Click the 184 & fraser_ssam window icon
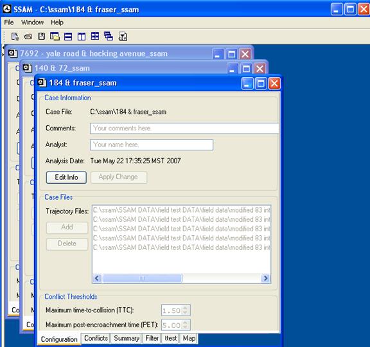 pos(42,83)
